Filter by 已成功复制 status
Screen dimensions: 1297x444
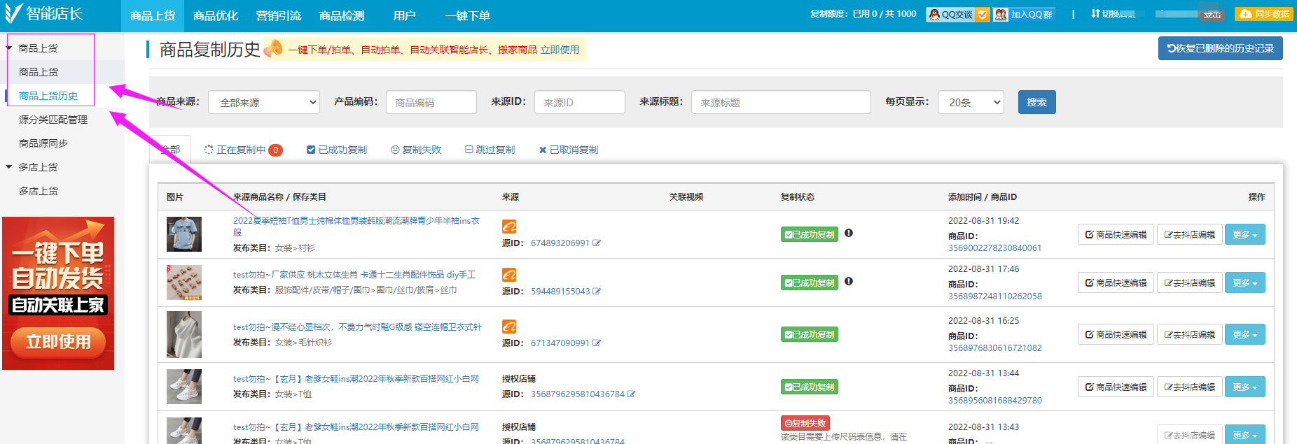click(x=337, y=150)
